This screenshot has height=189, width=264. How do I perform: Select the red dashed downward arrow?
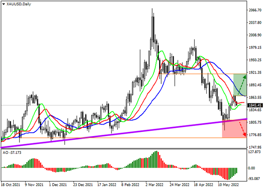pos(243,129)
